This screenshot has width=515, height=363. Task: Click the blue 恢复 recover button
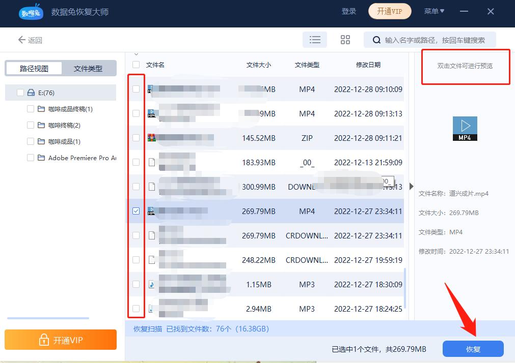473,349
